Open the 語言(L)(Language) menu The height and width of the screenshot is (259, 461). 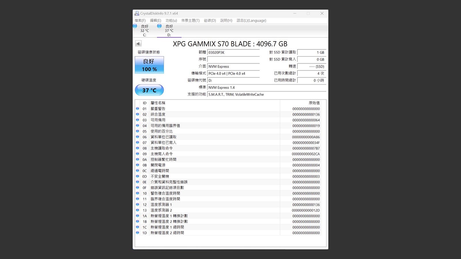tap(251, 20)
